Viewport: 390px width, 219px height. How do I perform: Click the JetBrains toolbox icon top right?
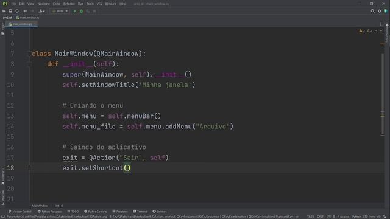pyautogui.click(x=386, y=11)
